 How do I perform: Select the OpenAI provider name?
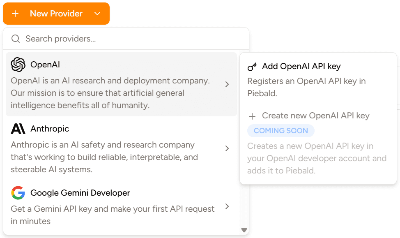tap(45, 65)
